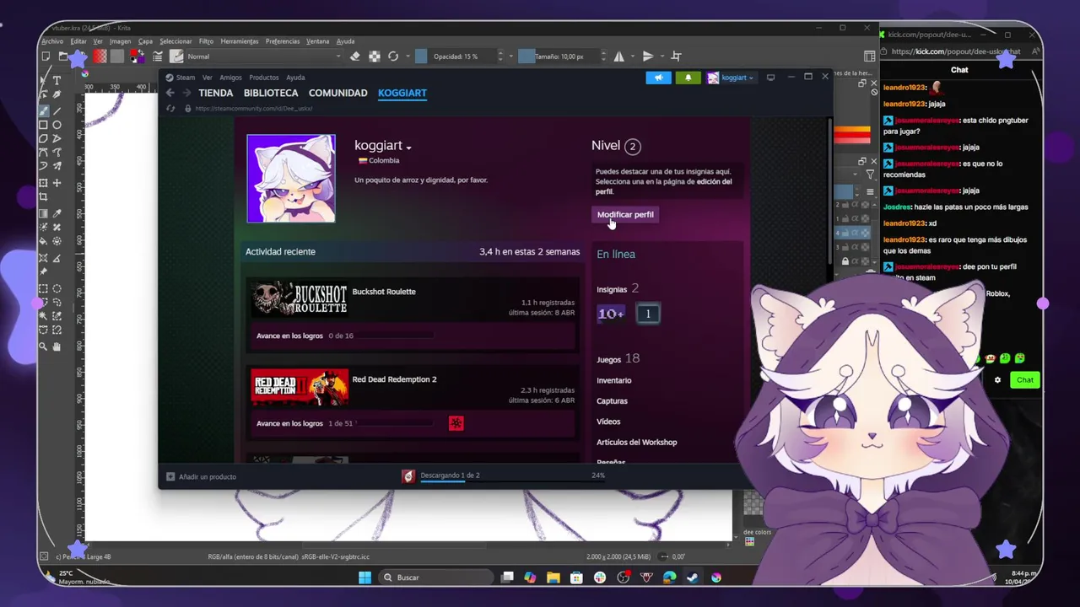The height and width of the screenshot is (607, 1080).
Task: Open the BIBLIOTECA tab in Steam
Action: click(271, 93)
